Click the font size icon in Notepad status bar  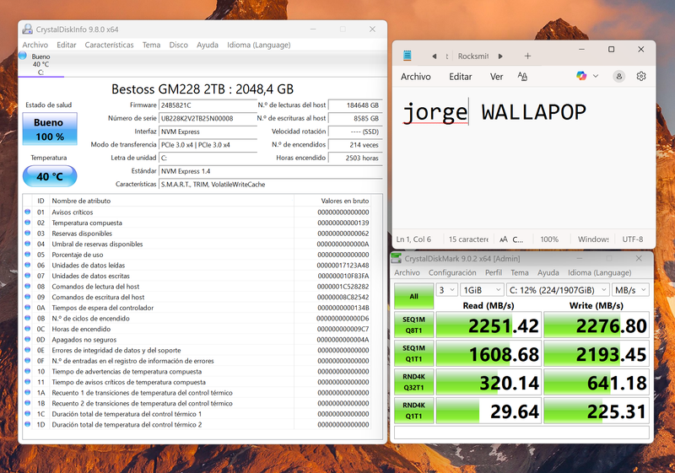coord(503,239)
